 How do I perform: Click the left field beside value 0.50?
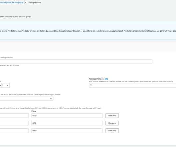click(14, 123)
